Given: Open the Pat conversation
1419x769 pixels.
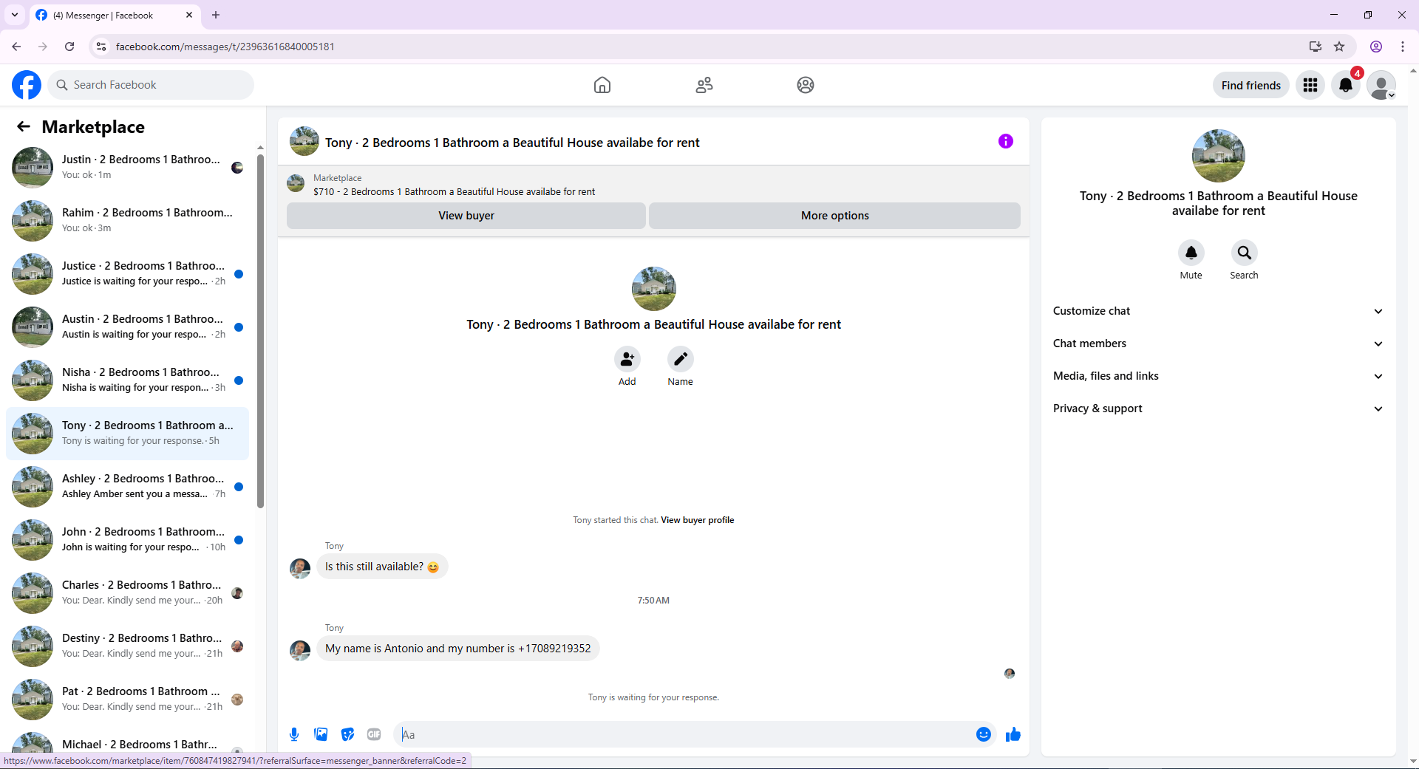Looking at the screenshot, I should point(127,700).
